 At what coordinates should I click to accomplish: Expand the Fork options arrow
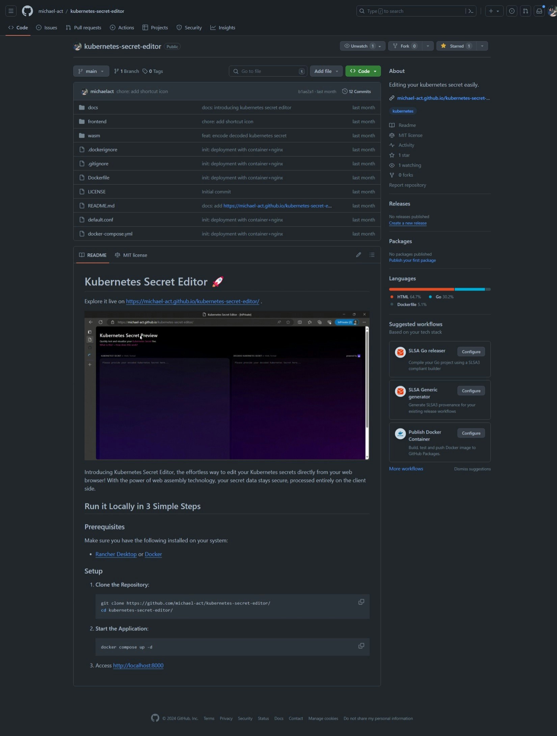click(428, 46)
